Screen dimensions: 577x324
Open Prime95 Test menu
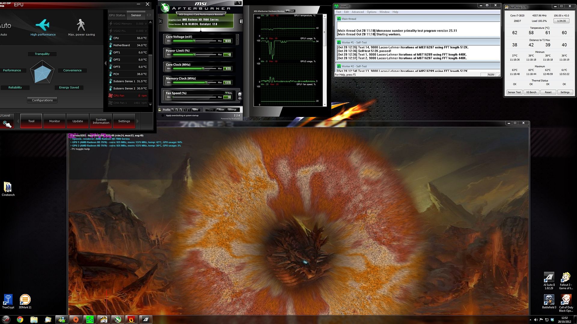[x=338, y=12]
